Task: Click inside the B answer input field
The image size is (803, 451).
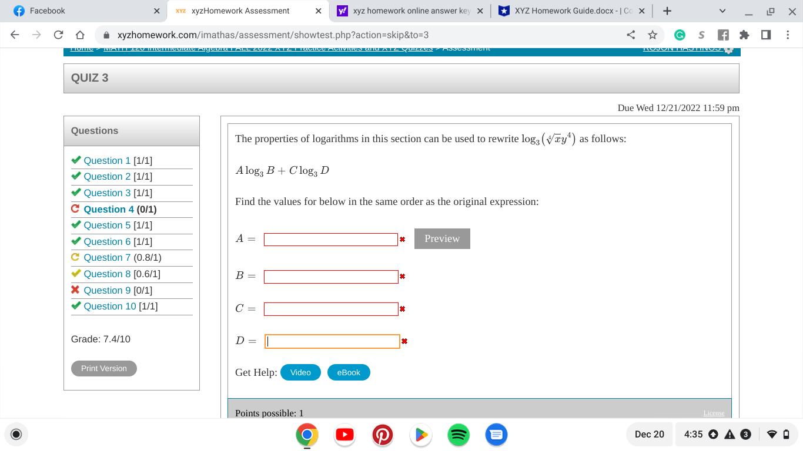Action: [x=330, y=277]
